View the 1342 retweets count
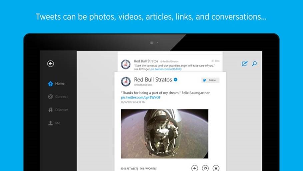 pyautogui.click(x=129, y=169)
